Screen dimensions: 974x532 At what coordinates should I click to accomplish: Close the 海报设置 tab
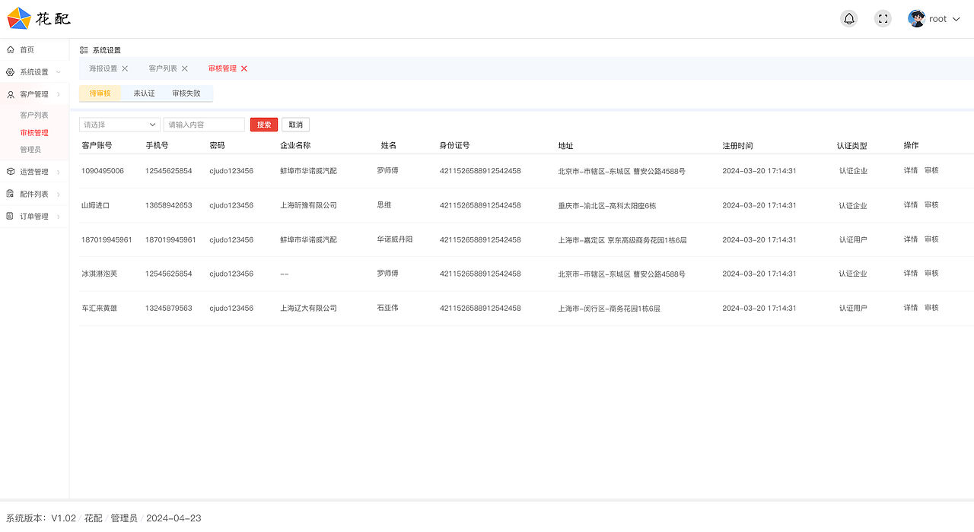125,68
